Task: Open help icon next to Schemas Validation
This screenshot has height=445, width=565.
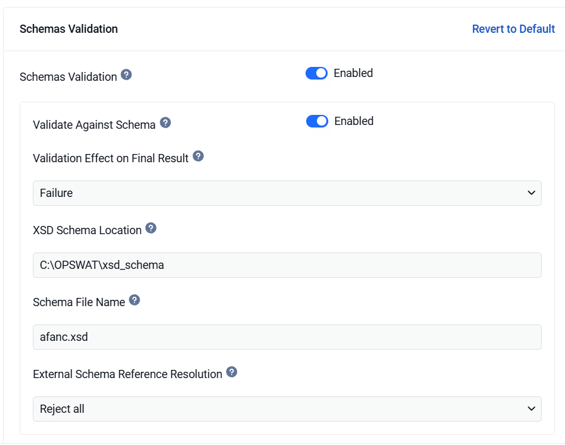Action: [x=126, y=75]
